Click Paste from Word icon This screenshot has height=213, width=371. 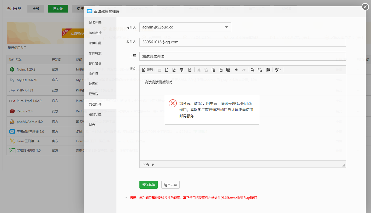228,70
